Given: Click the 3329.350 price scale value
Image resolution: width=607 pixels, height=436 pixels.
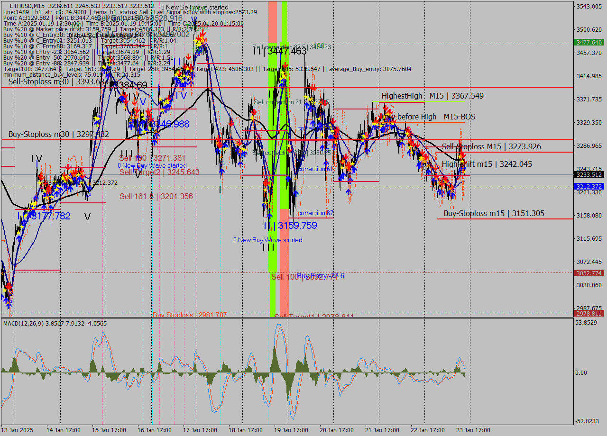Looking at the screenshot, I should coord(589,122).
